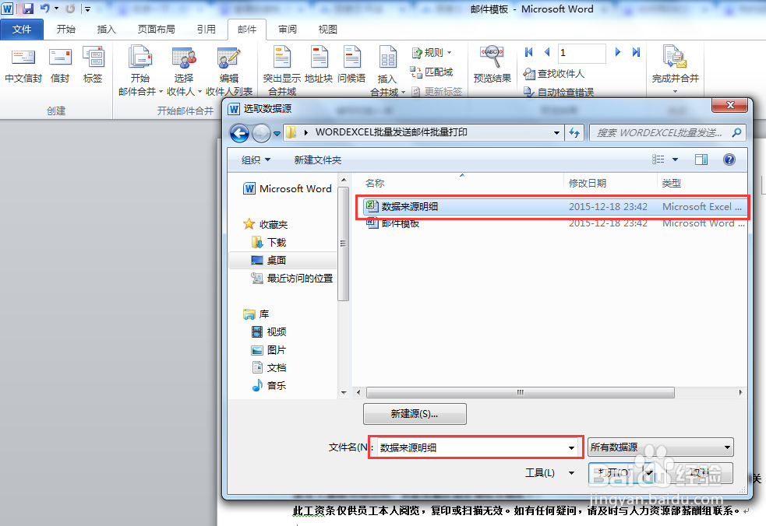
Task: Click dialog Back navigation arrow
Action: [239, 133]
